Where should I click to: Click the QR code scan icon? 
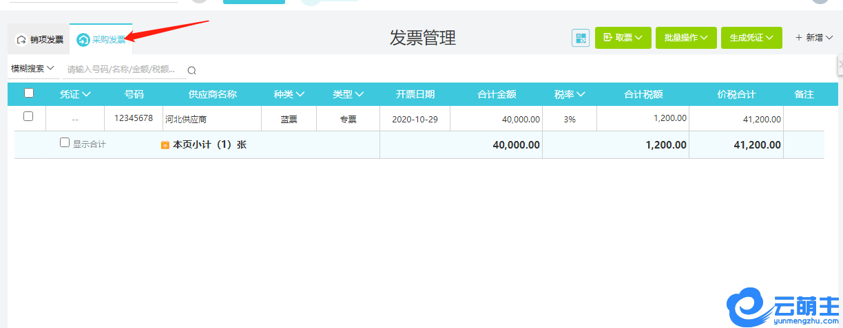point(581,38)
